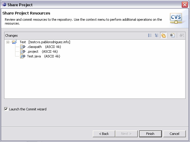Image resolution: width=190 pixels, height=142 pixels.
Task: Select Compressed Folders layout icon
Action: (x=163, y=35)
